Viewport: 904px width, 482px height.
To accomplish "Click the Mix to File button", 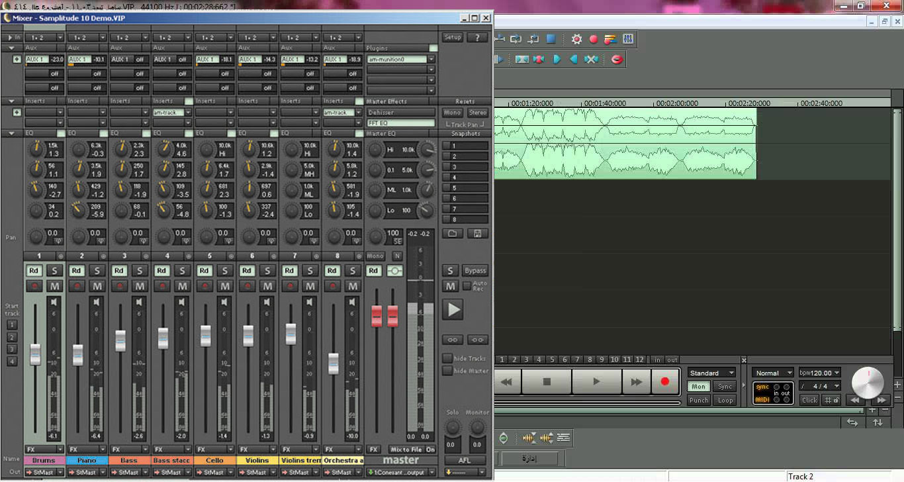I will point(406,450).
